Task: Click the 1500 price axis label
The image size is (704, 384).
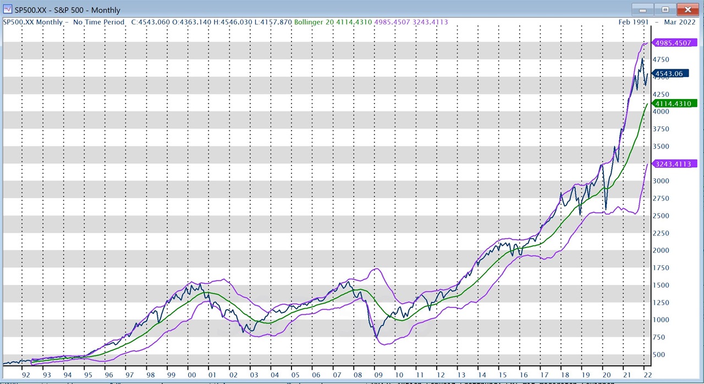Action: point(661,285)
